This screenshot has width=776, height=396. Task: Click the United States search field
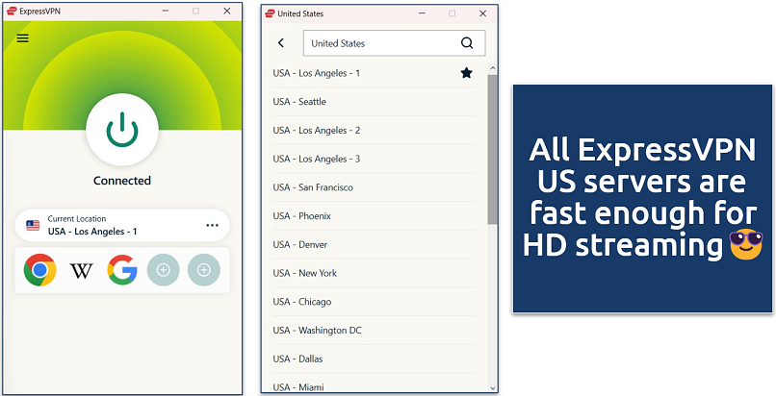(x=394, y=43)
